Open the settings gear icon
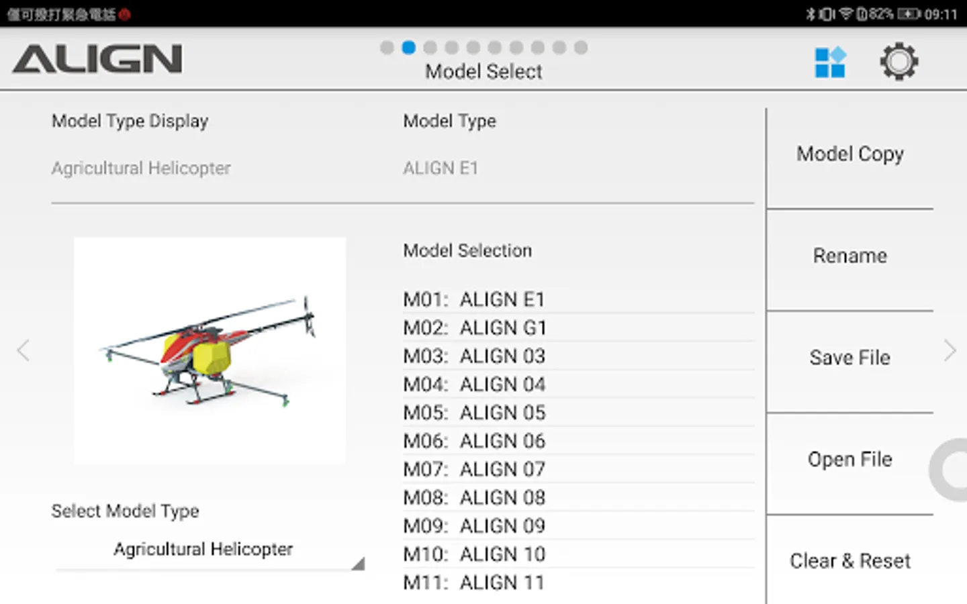This screenshot has height=604, width=967. (x=899, y=62)
